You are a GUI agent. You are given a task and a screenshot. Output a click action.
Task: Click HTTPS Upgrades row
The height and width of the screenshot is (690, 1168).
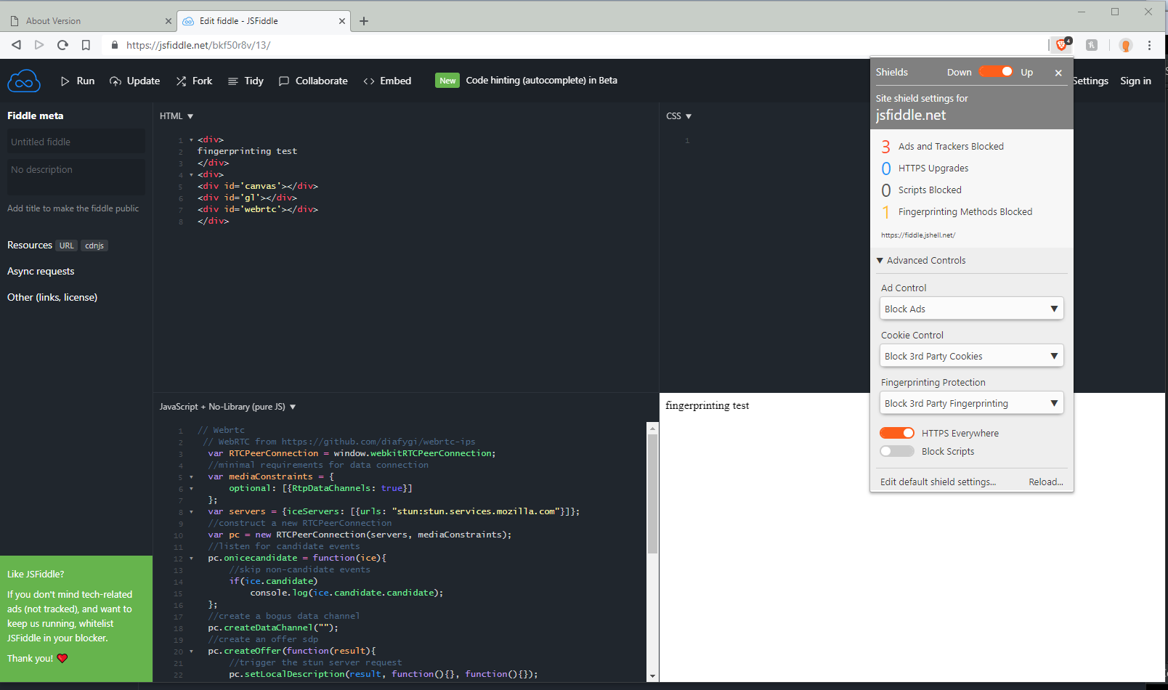(925, 169)
